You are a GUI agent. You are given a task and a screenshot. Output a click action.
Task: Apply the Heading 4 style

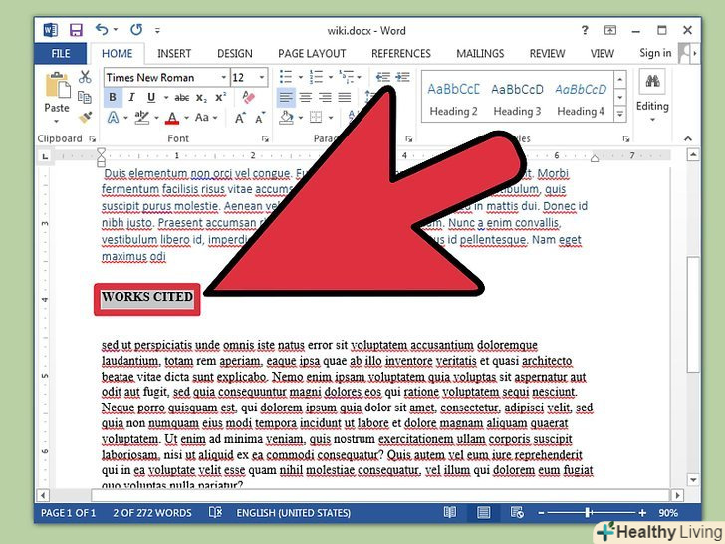581,98
